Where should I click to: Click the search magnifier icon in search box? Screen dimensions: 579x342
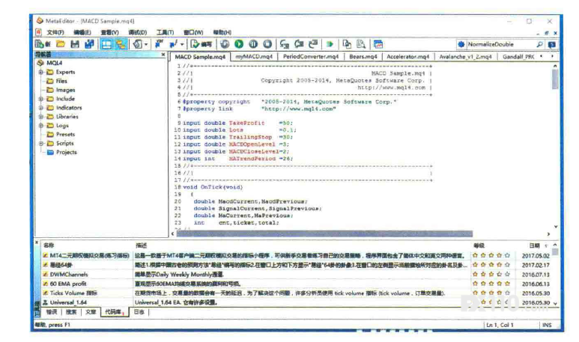(x=539, y=44)
